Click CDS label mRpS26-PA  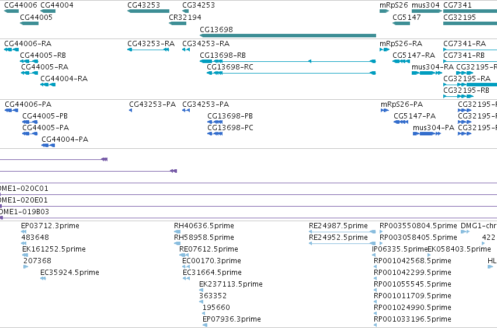(402, 104)
